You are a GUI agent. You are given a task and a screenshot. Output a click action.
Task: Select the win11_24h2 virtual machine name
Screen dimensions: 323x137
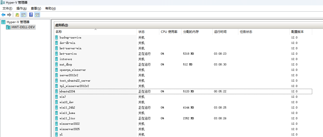coord(67,107)
